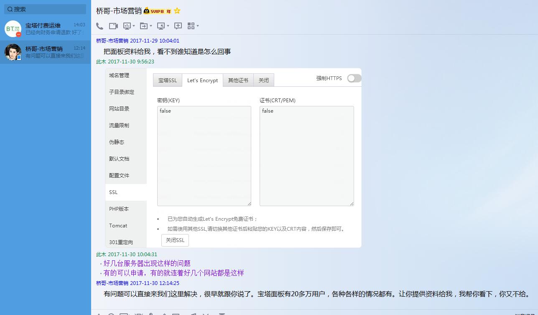Click the presentation screen icon in chat toolbar
Viewport: 538px width, 315px height.
127,26
